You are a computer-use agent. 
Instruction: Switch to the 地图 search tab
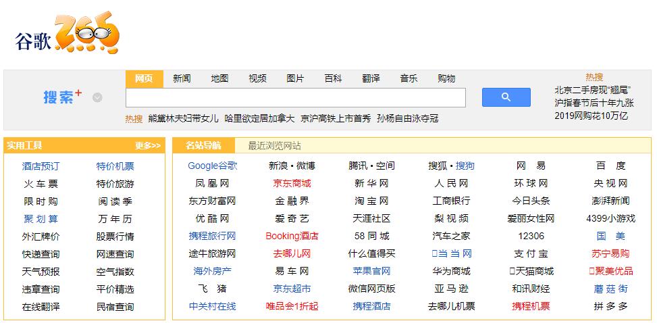click(219, 78)
